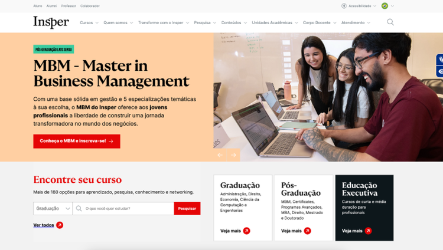Click the MBM - Master in Business Management heading
443x250 pixels.
point(111,73)
